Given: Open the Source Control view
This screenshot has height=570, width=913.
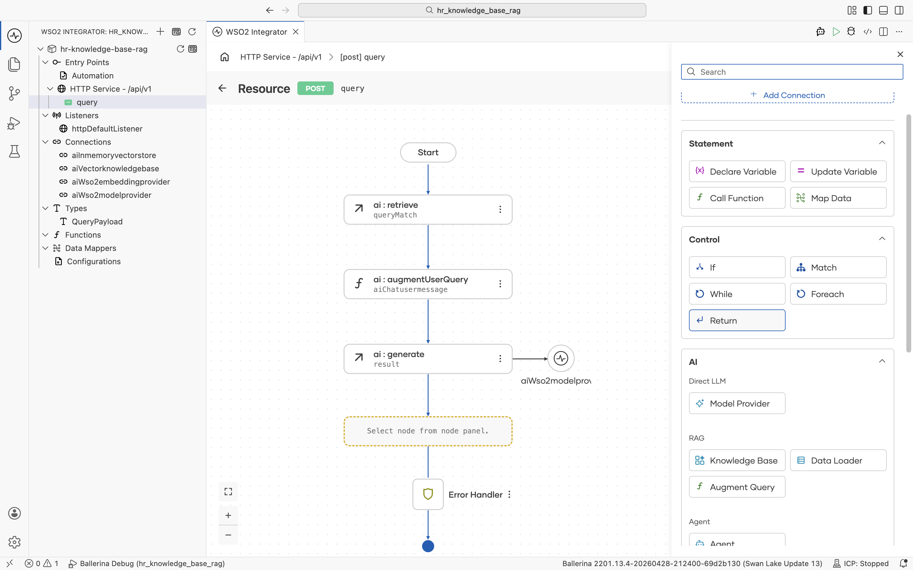Looking at the screenshot, I should coord(14,93).
